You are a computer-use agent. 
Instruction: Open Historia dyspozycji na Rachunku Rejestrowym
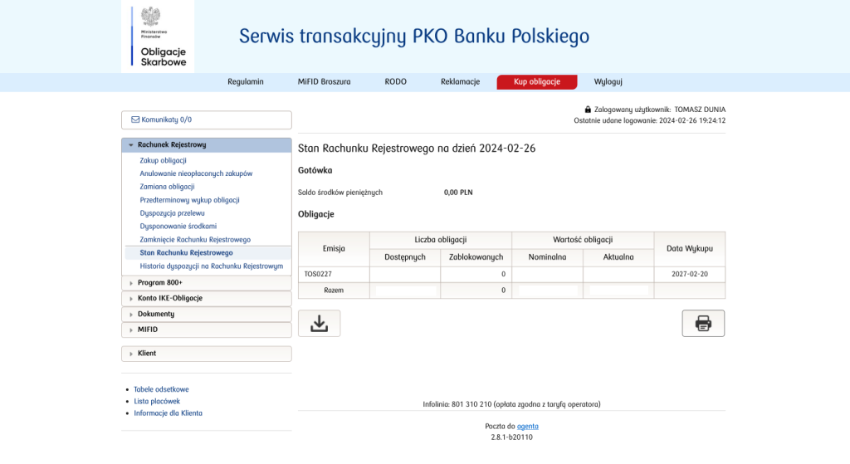[x=212, y=266]
